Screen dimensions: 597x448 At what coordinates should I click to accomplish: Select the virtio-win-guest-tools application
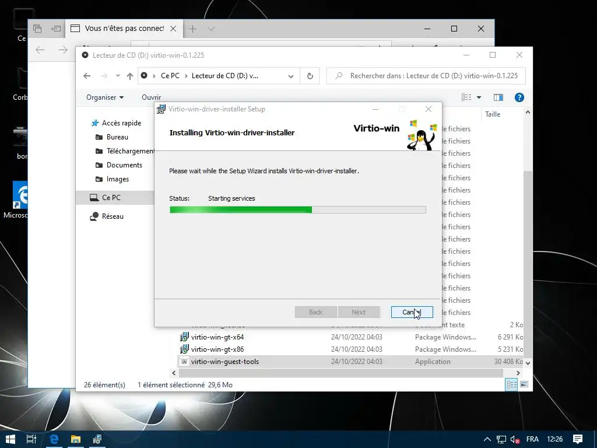[x=224, y=362]
